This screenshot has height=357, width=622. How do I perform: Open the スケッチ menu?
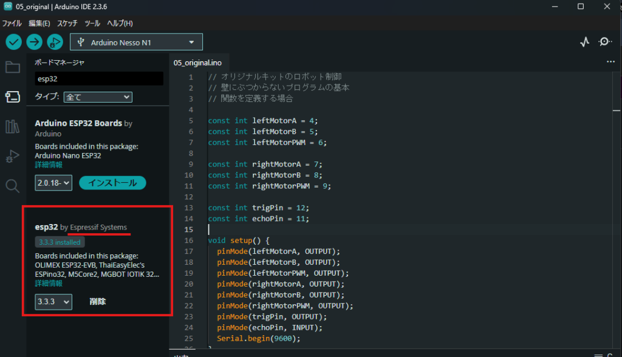[67, 24]
